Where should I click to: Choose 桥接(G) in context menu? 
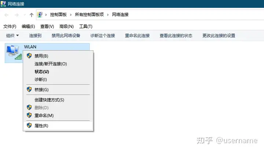pyautogui.click(x=58, y=90)
